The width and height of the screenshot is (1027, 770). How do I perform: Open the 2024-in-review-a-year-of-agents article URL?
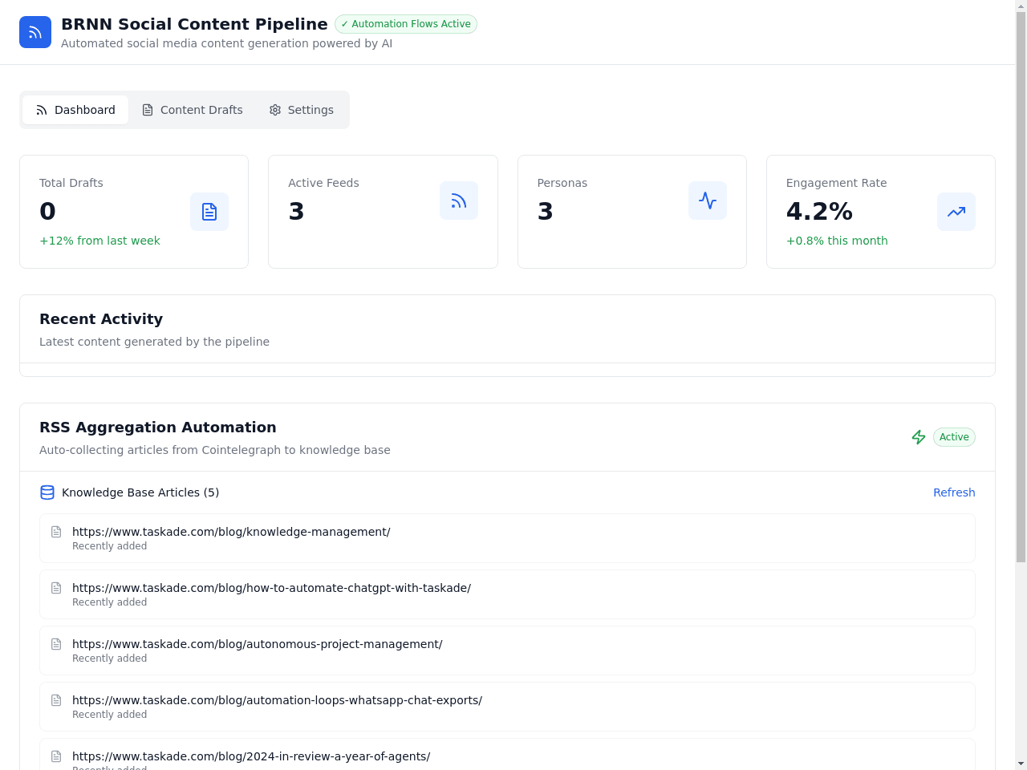(251, 756)
